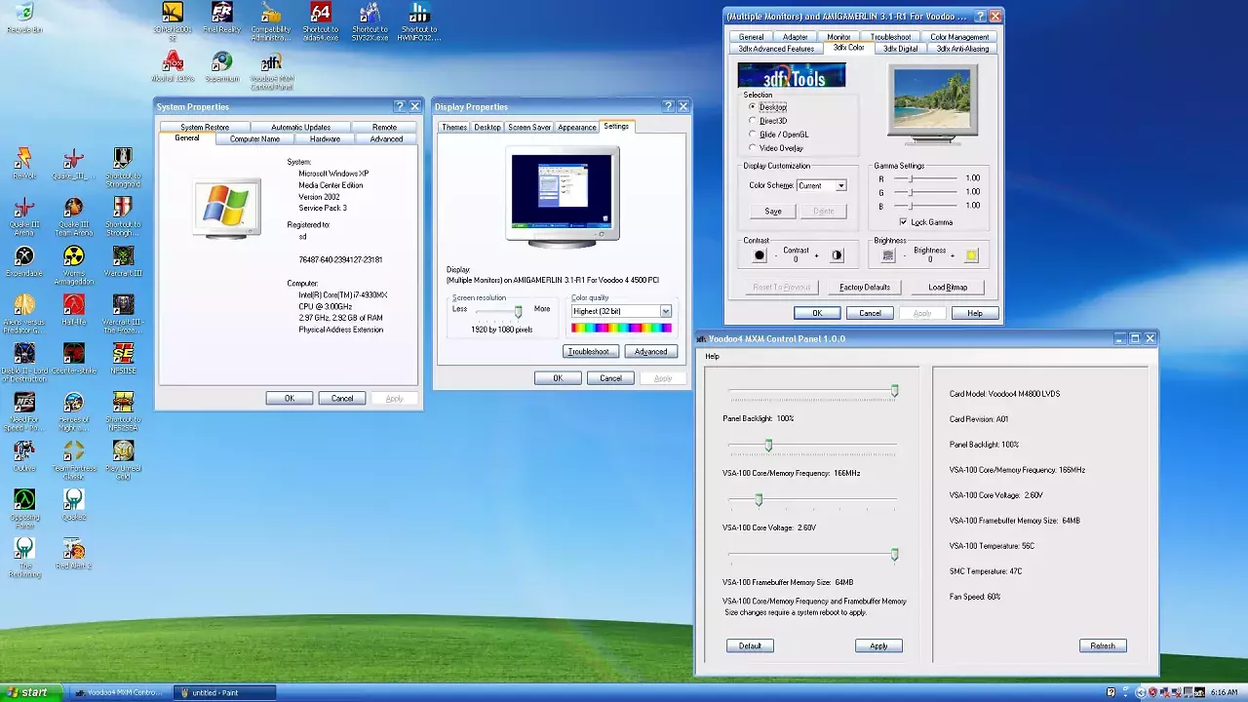Switch to 3dfx Advanced Features tab
This screenshot has width=1248, height=702.
coord(776,48)
